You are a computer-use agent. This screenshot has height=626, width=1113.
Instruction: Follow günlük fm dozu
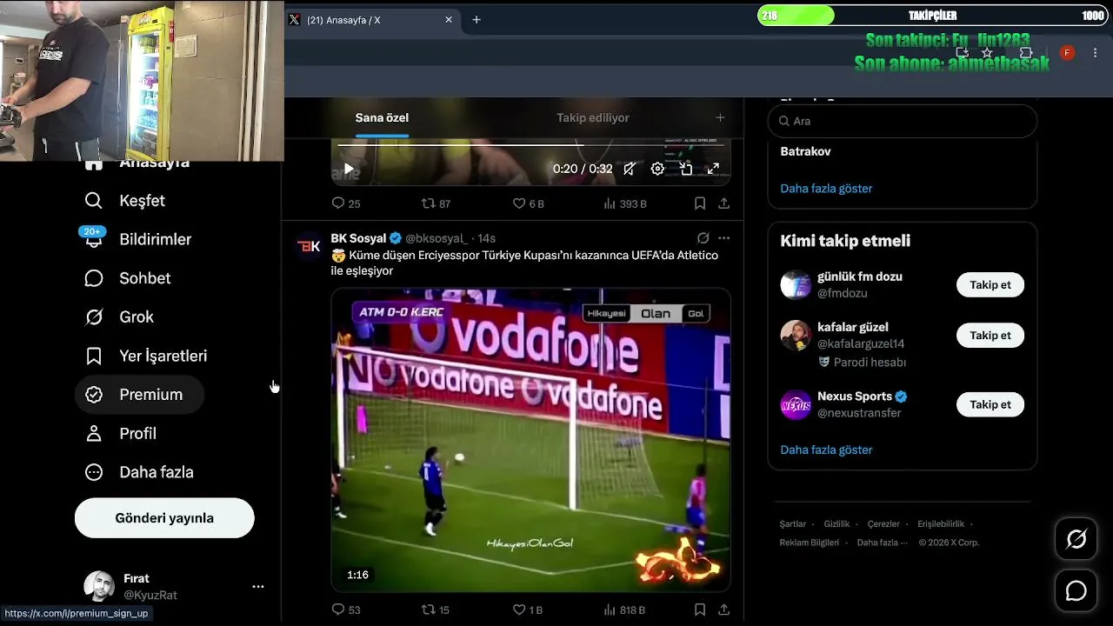(x=990, y=285)
